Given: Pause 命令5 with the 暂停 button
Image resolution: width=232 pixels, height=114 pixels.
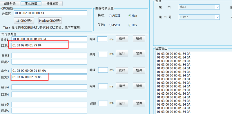Looking at the screenshot, I should point(139,103).
